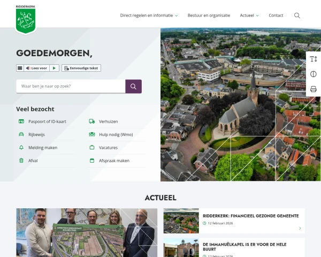The height and width of the screenshot is (257, 321).
Task: Click the Ridderkerk logo in the header
Action: [x=25, y=20]
